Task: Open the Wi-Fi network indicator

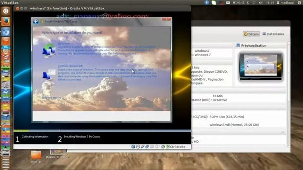Action: click(x=254, y=2)
